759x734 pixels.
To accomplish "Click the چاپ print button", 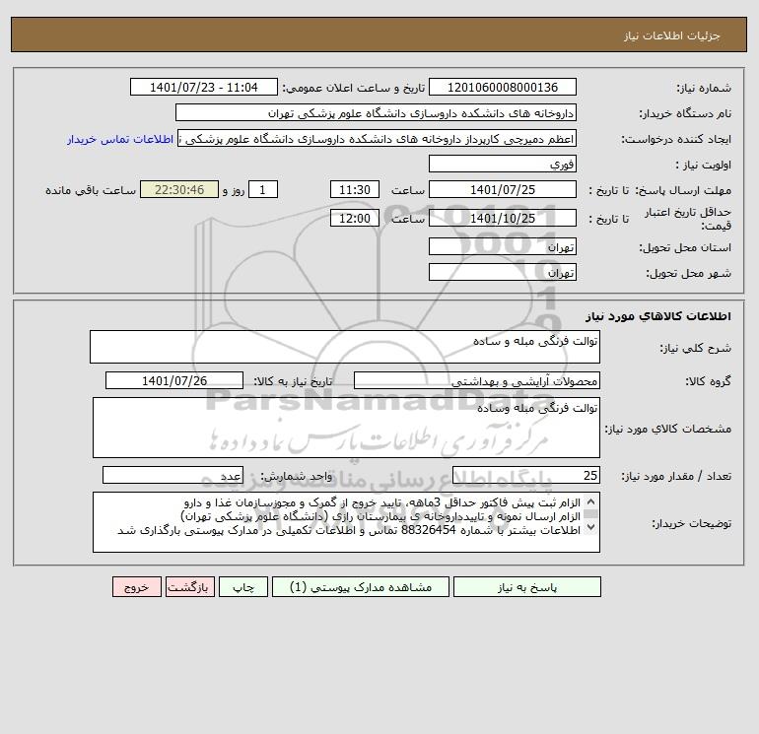I will tap(243, 587).
